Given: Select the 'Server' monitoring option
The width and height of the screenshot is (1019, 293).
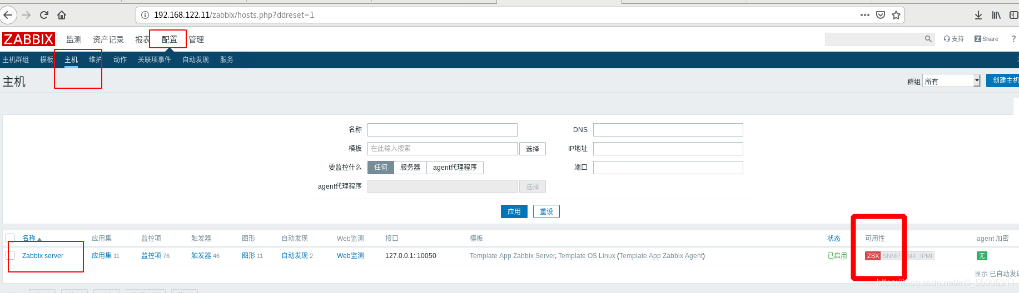Looking at the screenshot, I should (410, 168).
